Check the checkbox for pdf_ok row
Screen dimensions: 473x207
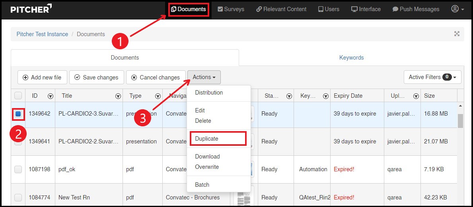18,170
